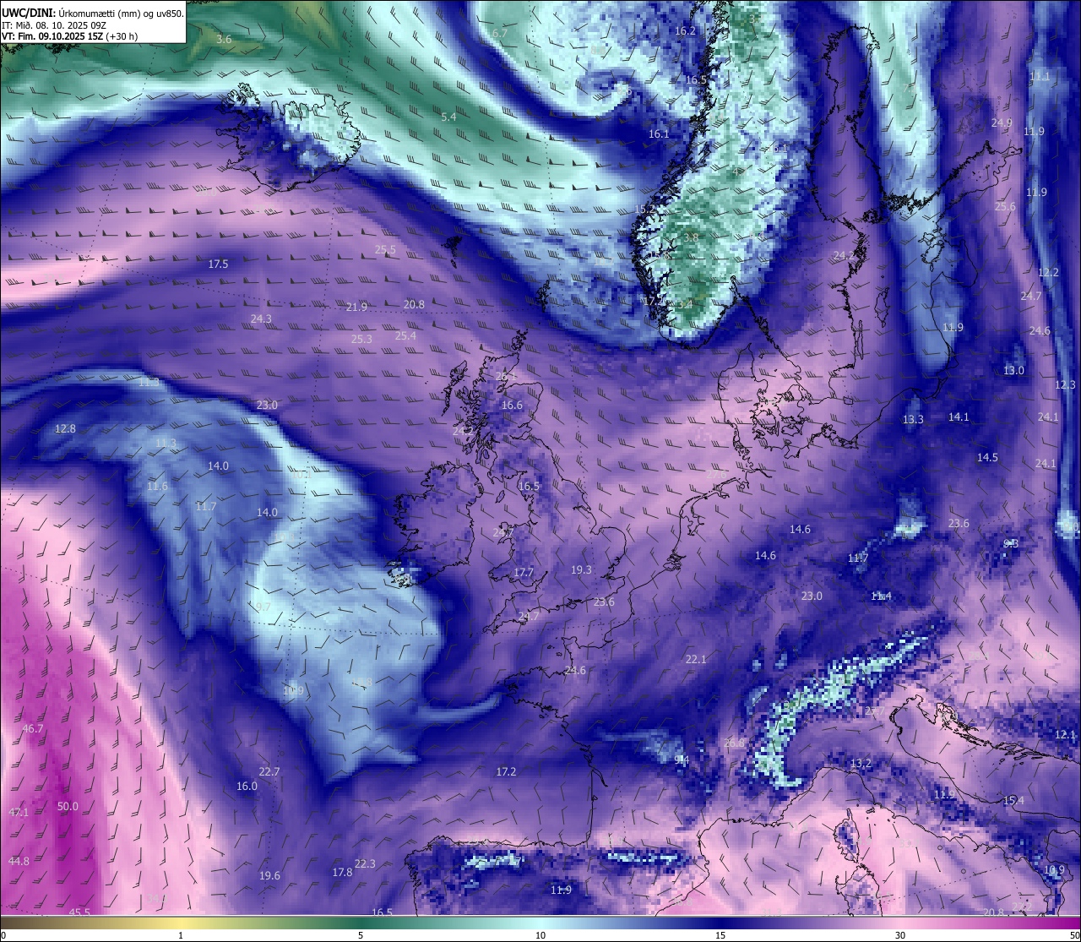Click the 14.5 value label
Image resolution: width=1081 pixels, height=942 pixels.
point(987,457)
